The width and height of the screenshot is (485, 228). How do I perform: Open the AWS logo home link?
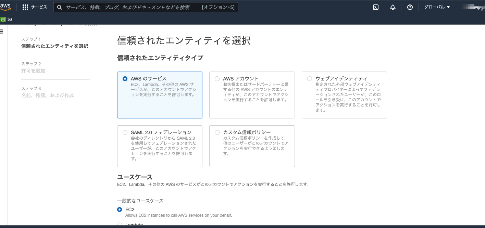coord(6,7)
